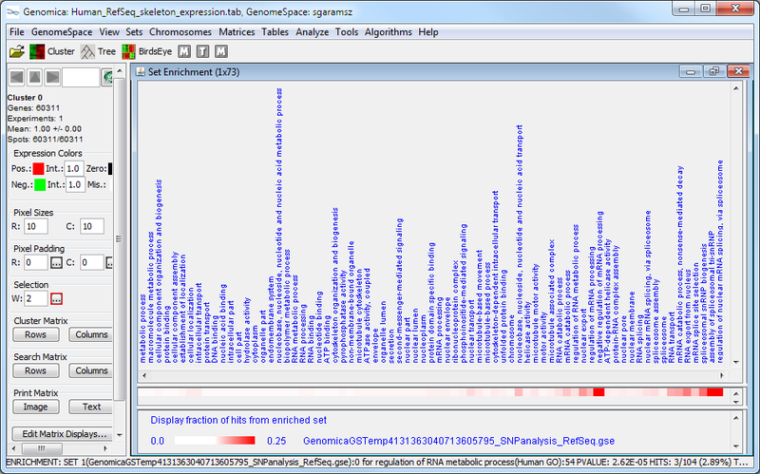The height and width of the screenshot is (474, 760).
Task: Open the File menu
Action: point(17,32)
